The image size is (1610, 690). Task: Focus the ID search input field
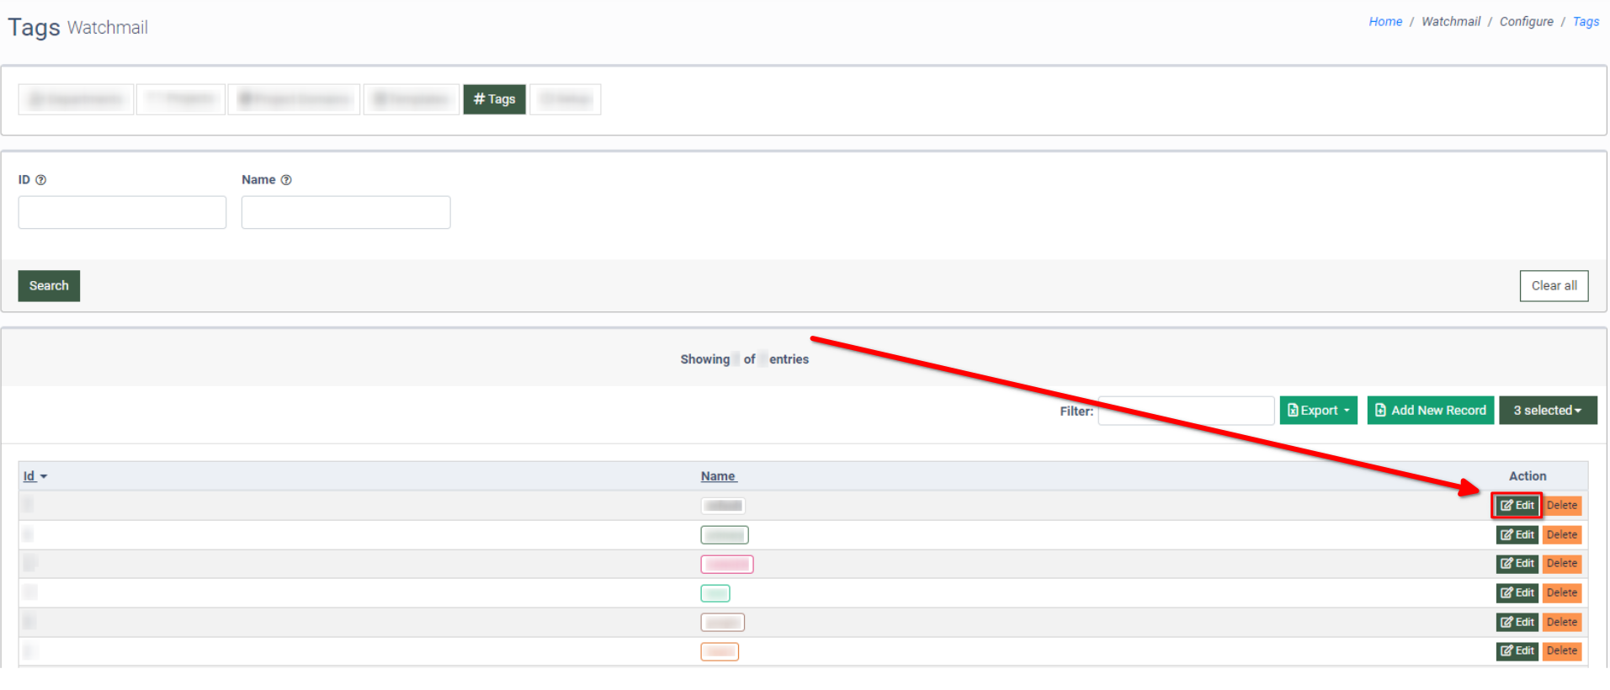tap(122, 213)
